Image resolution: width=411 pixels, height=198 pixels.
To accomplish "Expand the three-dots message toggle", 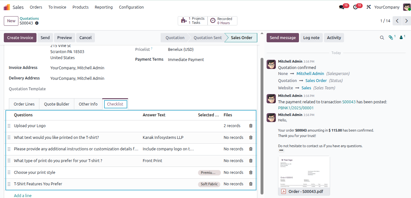I will [282, 150].
